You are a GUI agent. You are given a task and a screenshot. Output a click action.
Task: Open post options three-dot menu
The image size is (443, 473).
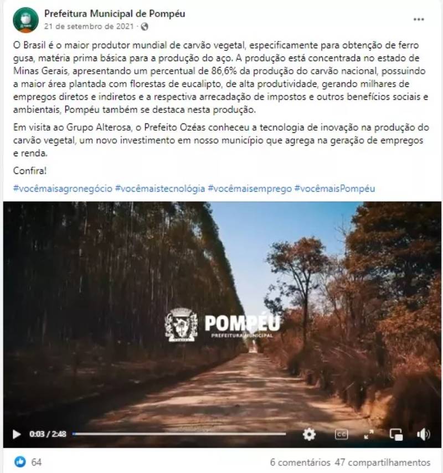[x=419, y=19]
